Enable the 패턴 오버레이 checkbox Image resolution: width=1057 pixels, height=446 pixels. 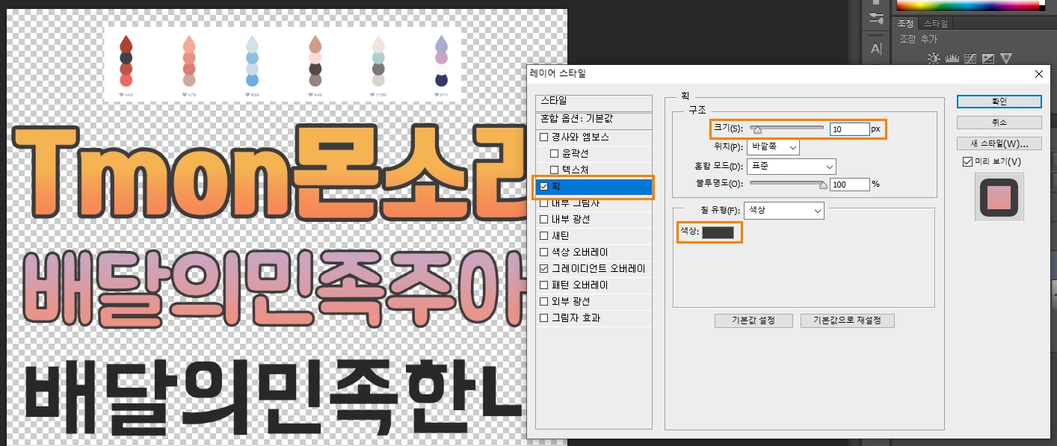click(544, 285)
